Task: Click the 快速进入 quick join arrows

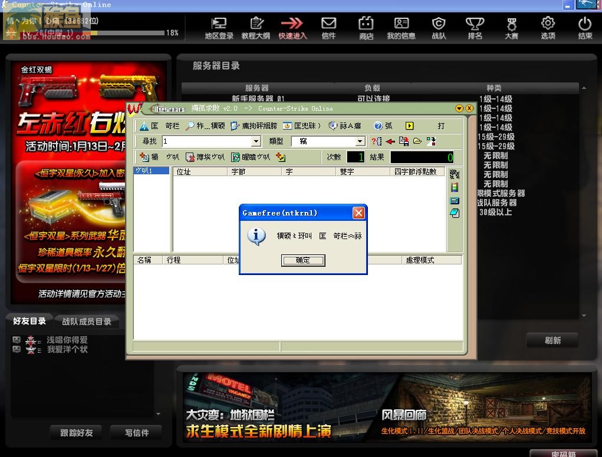Action: coord(292,28)
